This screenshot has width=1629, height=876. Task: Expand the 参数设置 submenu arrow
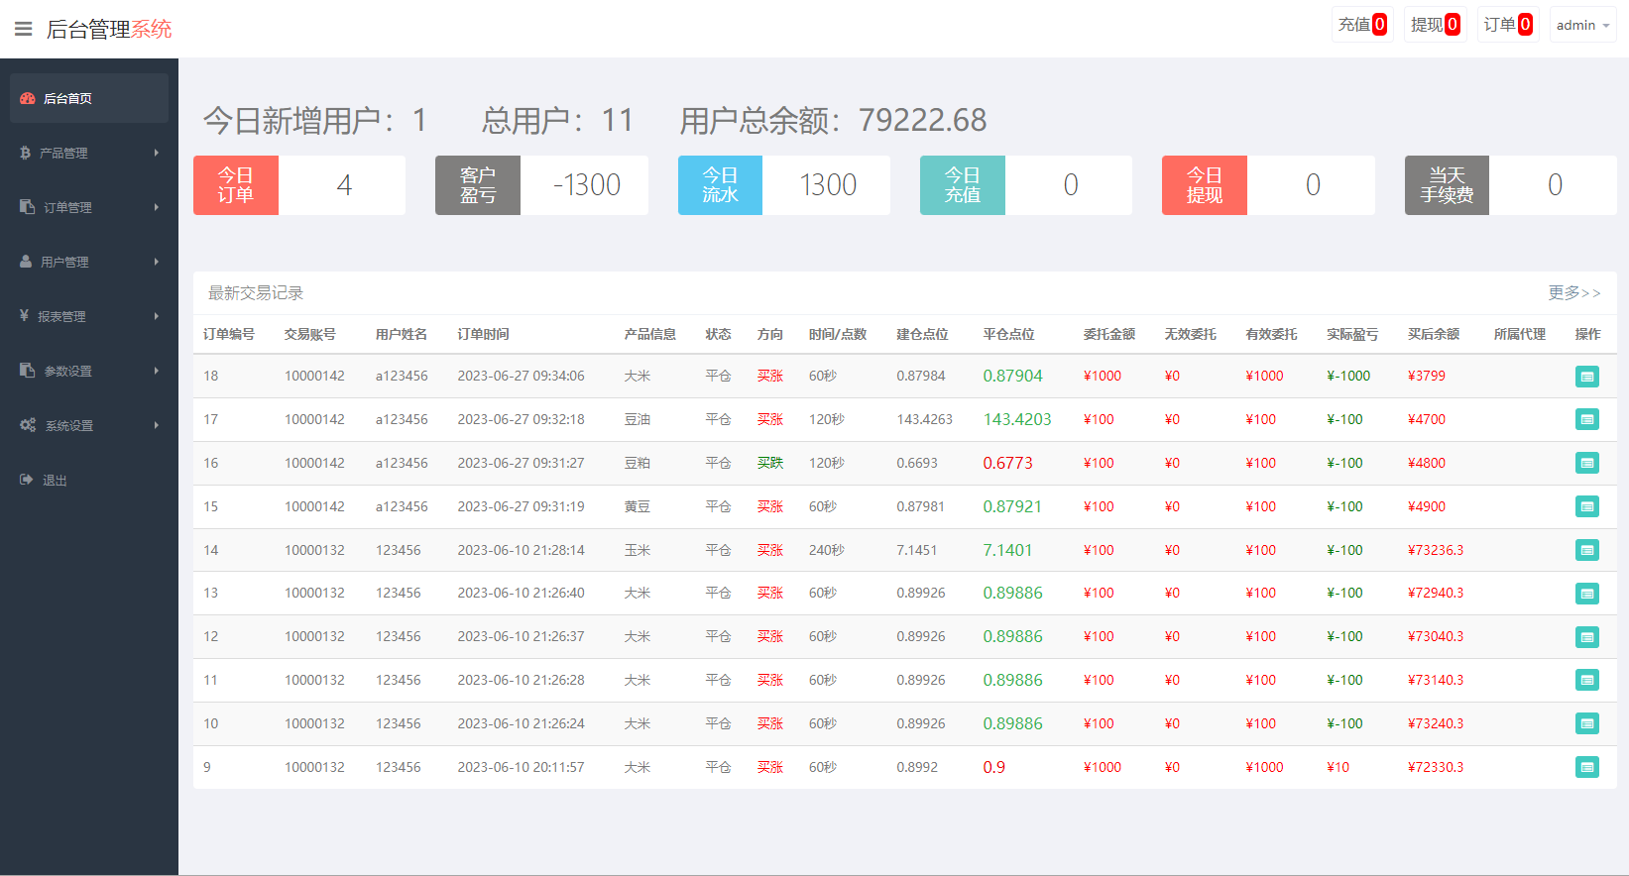157,371
